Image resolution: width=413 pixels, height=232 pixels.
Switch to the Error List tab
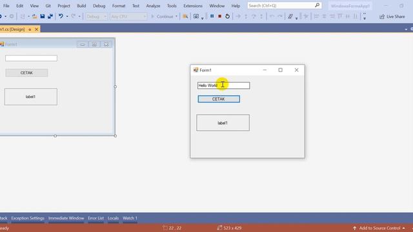[96, 218]
